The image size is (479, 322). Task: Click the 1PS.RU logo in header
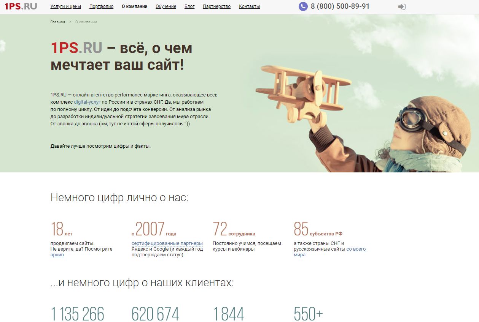[21, 6]
